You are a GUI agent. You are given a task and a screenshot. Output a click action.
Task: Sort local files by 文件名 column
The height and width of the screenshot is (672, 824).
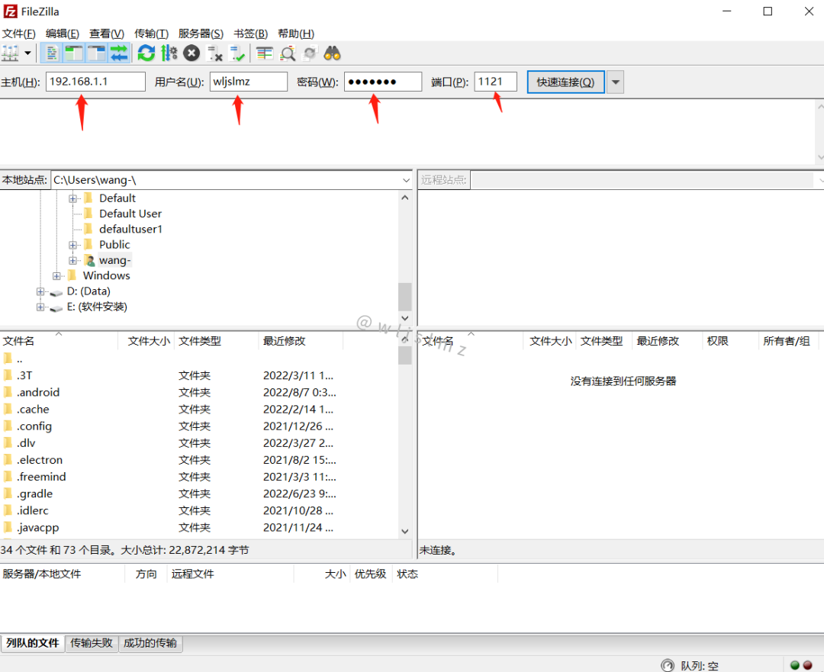coord(59,341)
